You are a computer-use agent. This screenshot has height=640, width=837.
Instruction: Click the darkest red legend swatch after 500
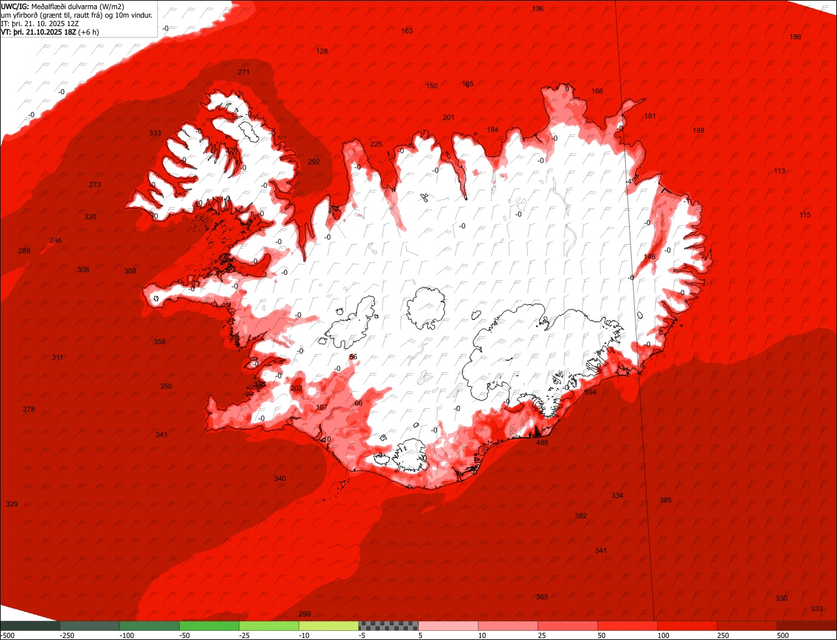(x=807, y=626)
